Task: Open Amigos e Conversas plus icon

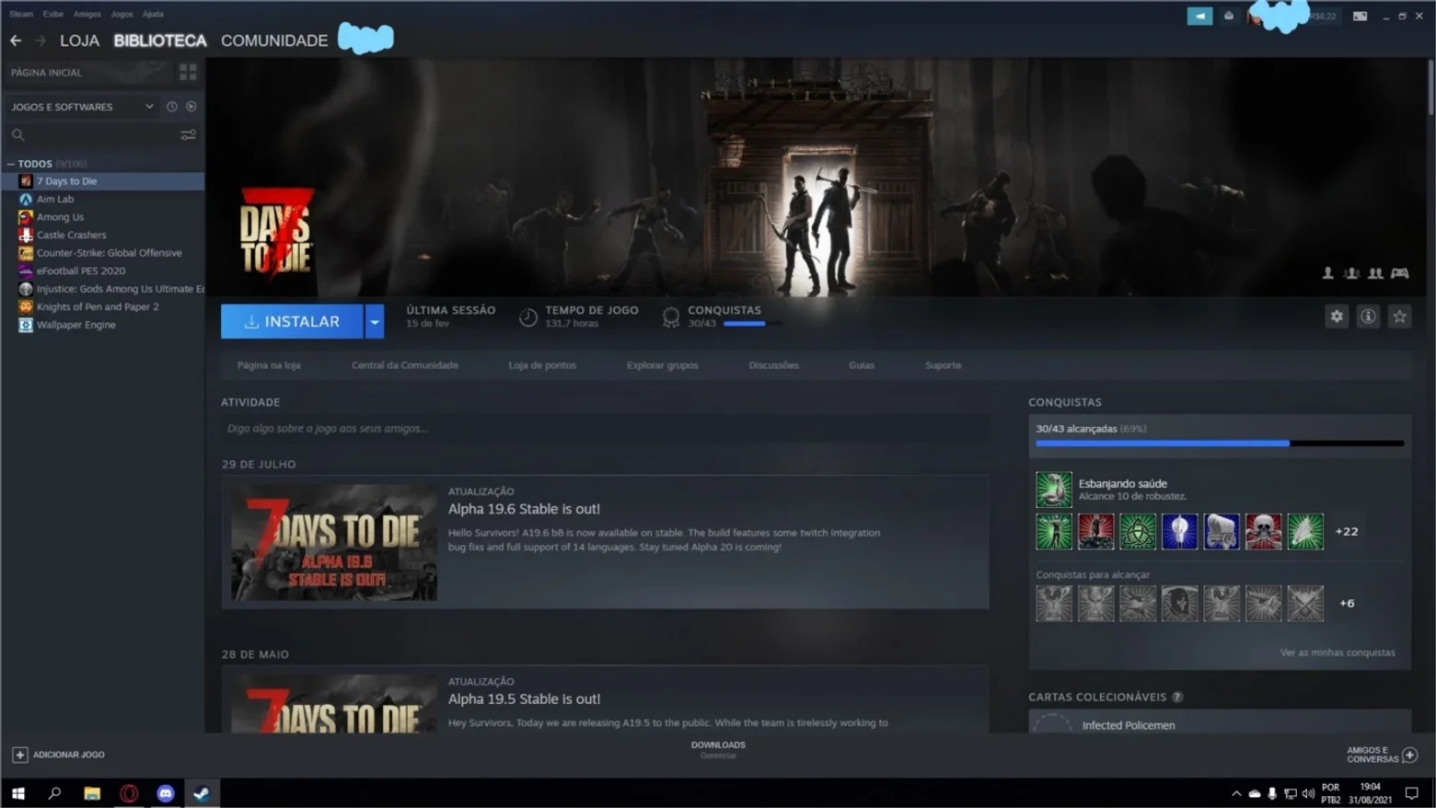Action: click(x=1409, y=755)
